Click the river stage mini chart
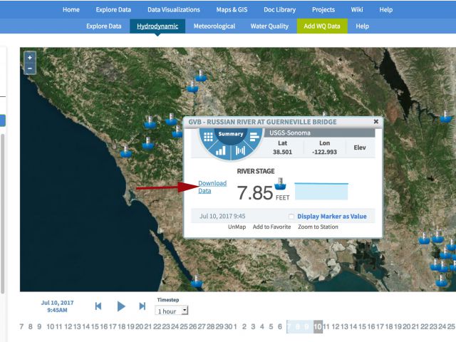This screenshot has height=342, width=456. (x=321, y=191)
